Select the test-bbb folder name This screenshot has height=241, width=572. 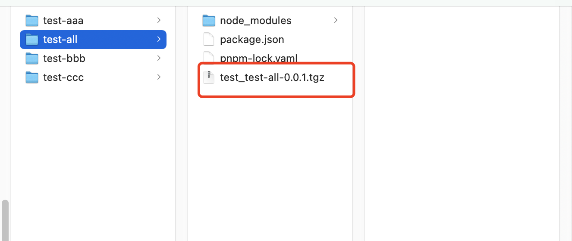[x=64, y=59]
